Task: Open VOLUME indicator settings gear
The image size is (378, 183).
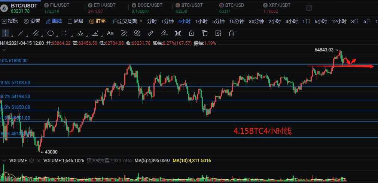Action: (32, 161)
